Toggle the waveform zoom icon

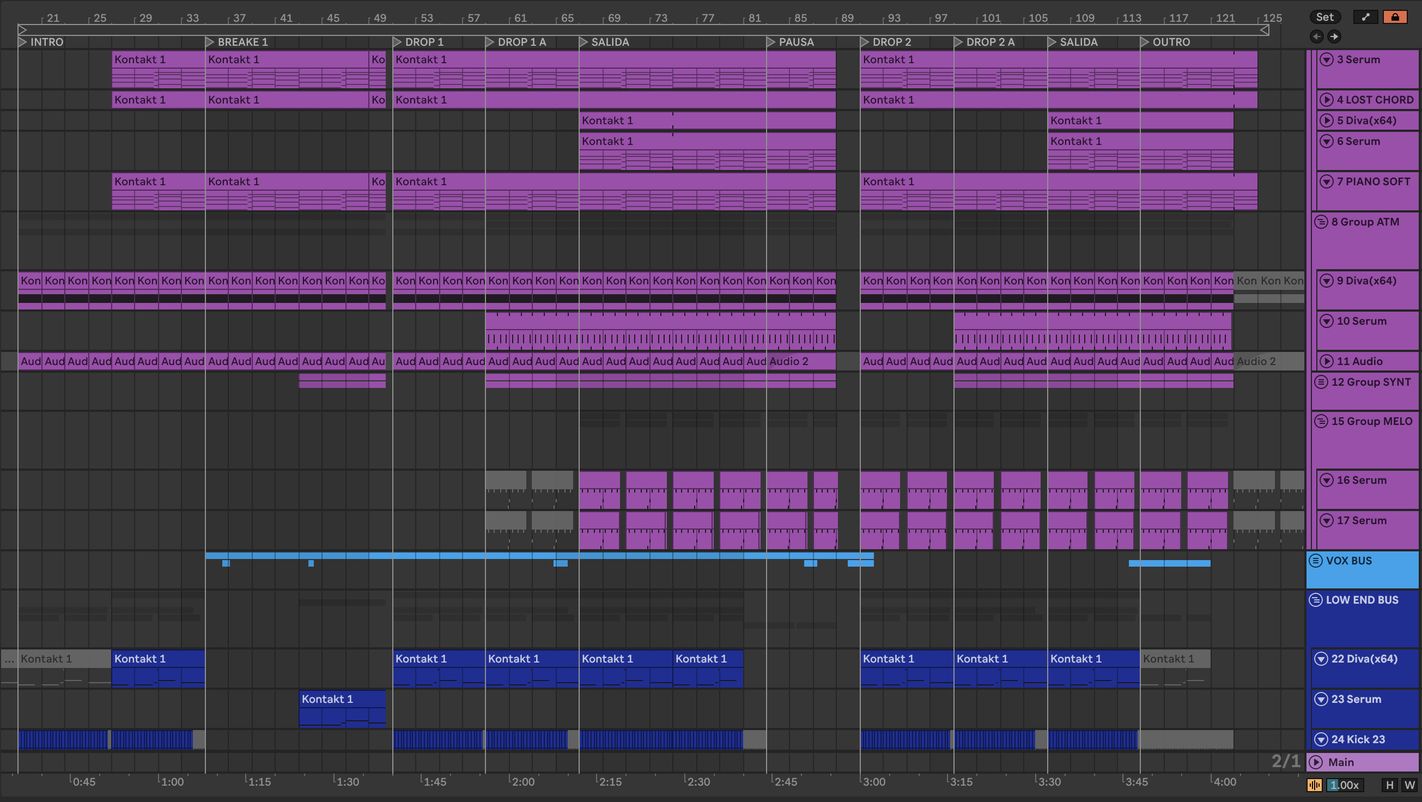[1314, 785]
